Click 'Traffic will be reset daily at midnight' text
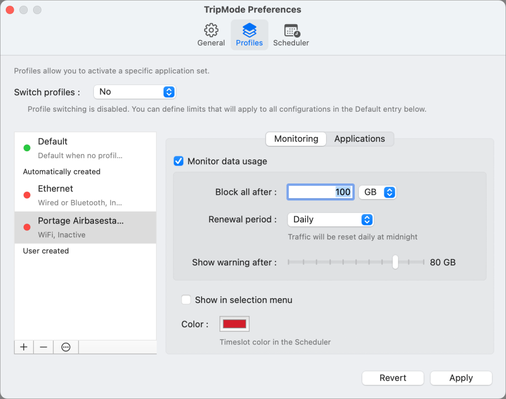 (x=352, y=237)
